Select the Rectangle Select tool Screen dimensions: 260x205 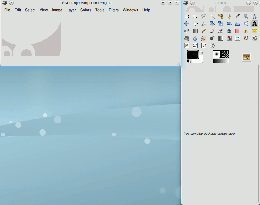coord(186,16)
